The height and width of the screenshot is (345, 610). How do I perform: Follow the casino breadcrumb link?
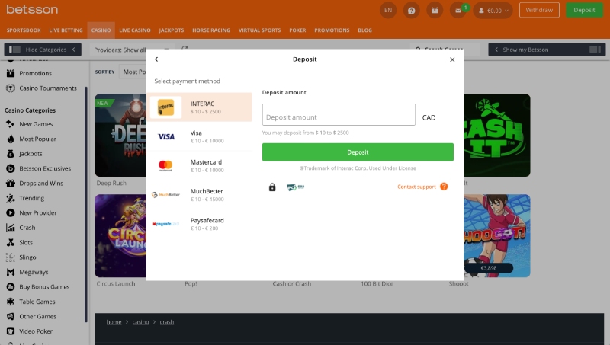[x=140, y=321]
